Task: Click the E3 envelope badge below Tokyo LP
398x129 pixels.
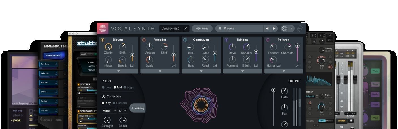Action: tap(309, 103)
